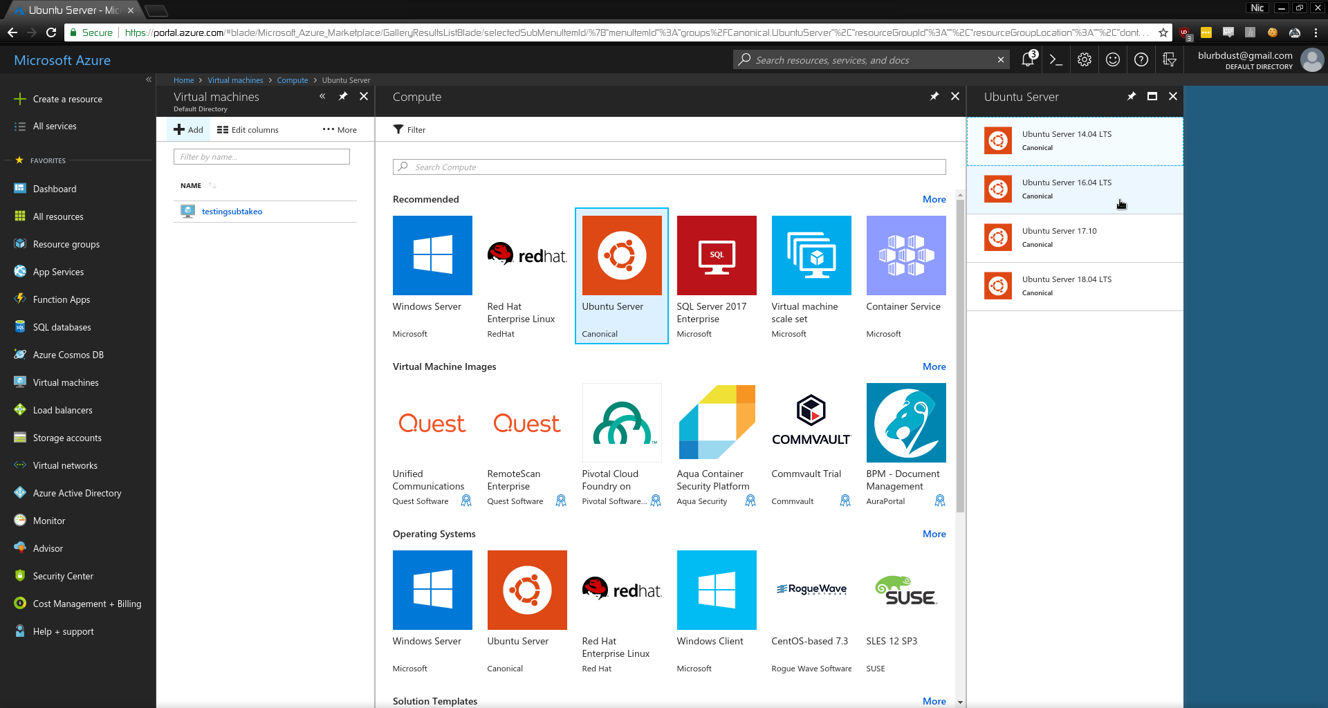Select the Windows Server tile under Recommended
The height and width of the screenshot is (708, 1328).
(432, 276)
